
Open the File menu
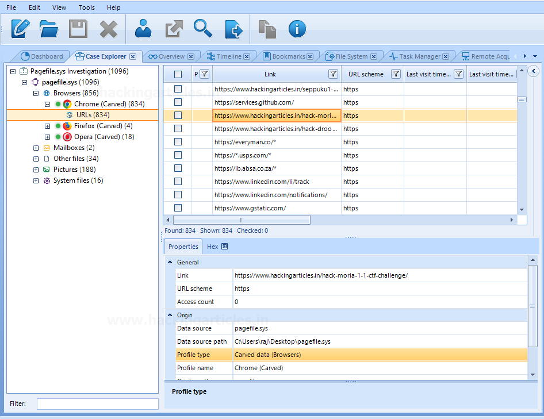pyautogui.click(x=11, y=7)
